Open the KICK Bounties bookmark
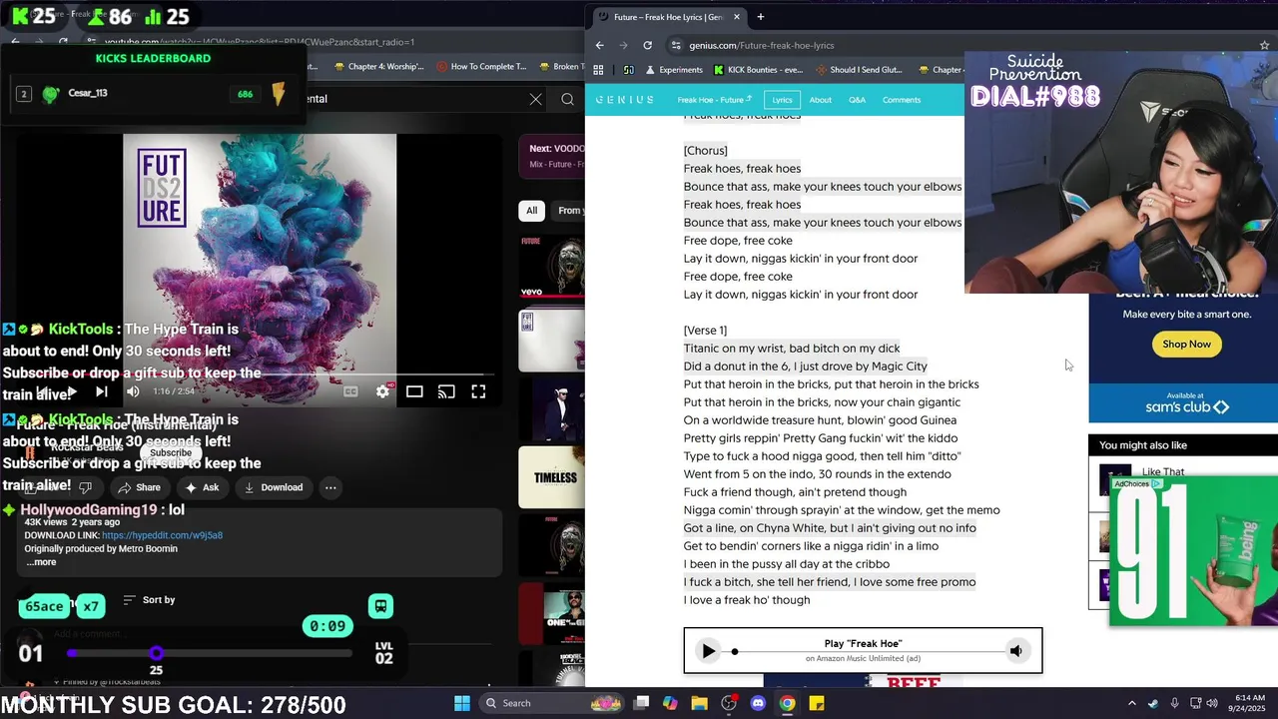 coord(759,70)
